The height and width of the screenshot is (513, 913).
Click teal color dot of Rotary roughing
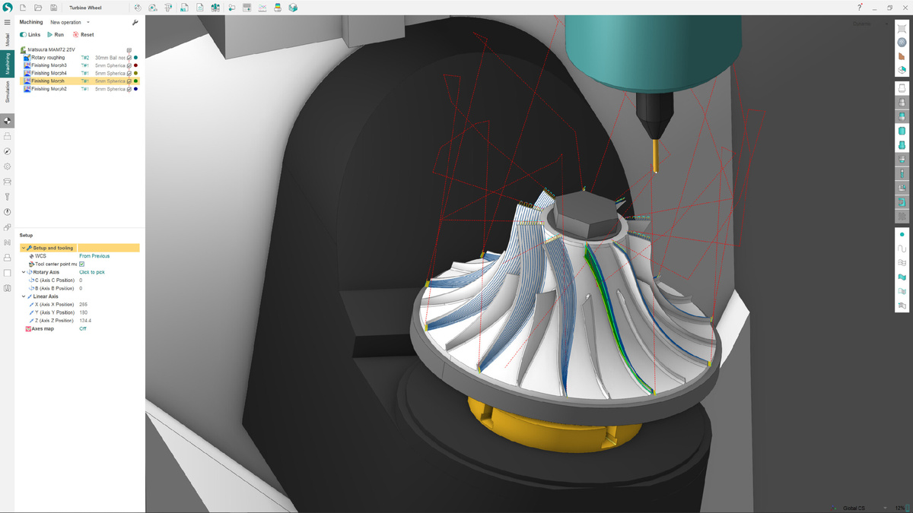[136, 58]
